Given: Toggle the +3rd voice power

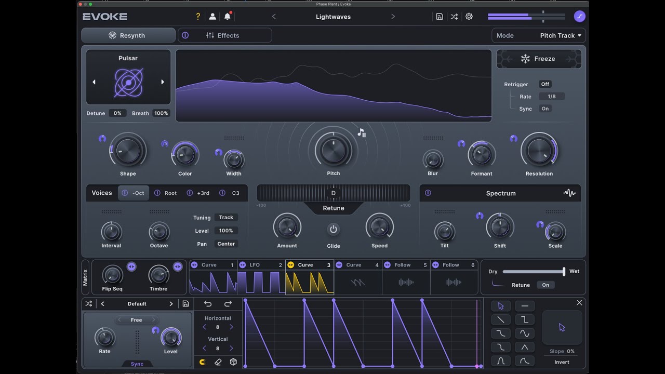Looking at the screenshot, I should [190, 193].
